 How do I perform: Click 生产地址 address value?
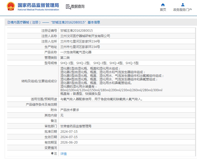(80, 47)
